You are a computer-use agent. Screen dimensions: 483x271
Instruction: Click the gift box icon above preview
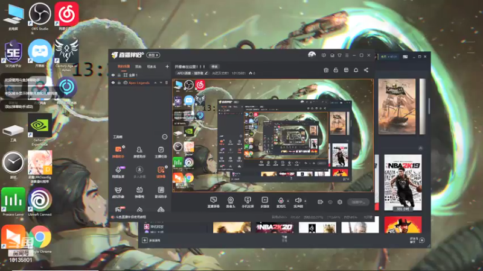326,70
